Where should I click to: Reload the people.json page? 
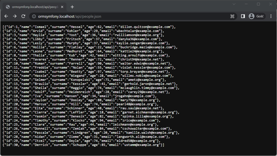click(23, 16)
